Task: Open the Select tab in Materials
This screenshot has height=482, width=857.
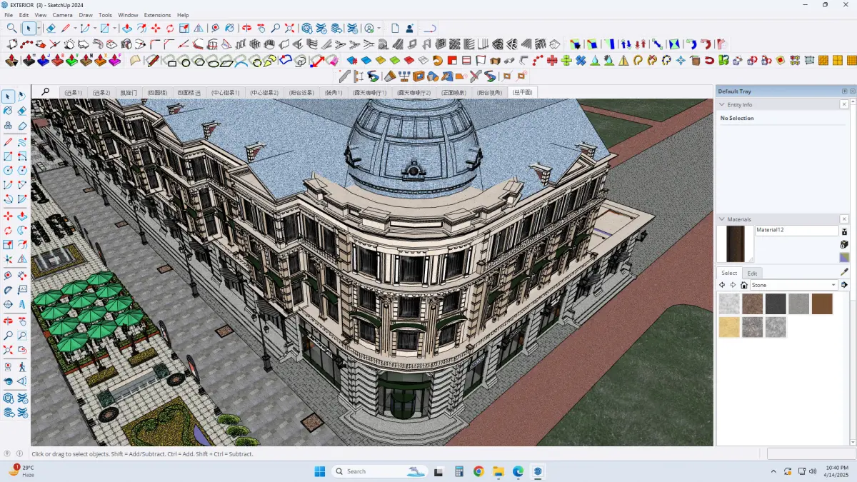Action: pos(729,273)
